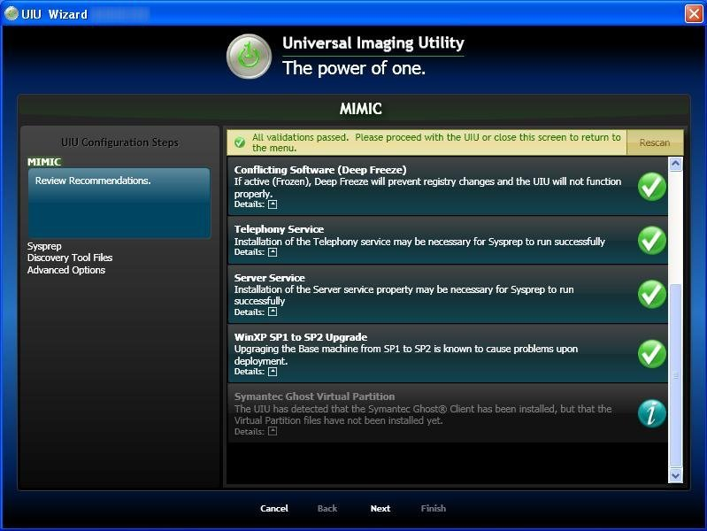The height and width of the screenshot is (531, 707).
Task: Click the info icon for Symantec Ghost Virtual Partition
Action: coord(651,413)
